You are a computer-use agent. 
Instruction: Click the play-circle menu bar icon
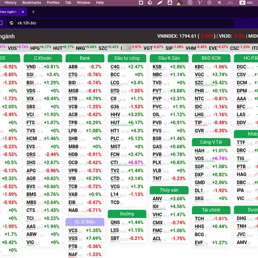point(209,3)
